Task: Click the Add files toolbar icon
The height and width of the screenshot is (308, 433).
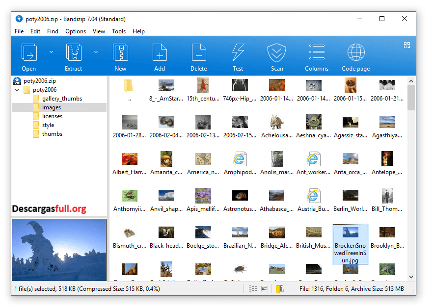Action: (160, 52)
